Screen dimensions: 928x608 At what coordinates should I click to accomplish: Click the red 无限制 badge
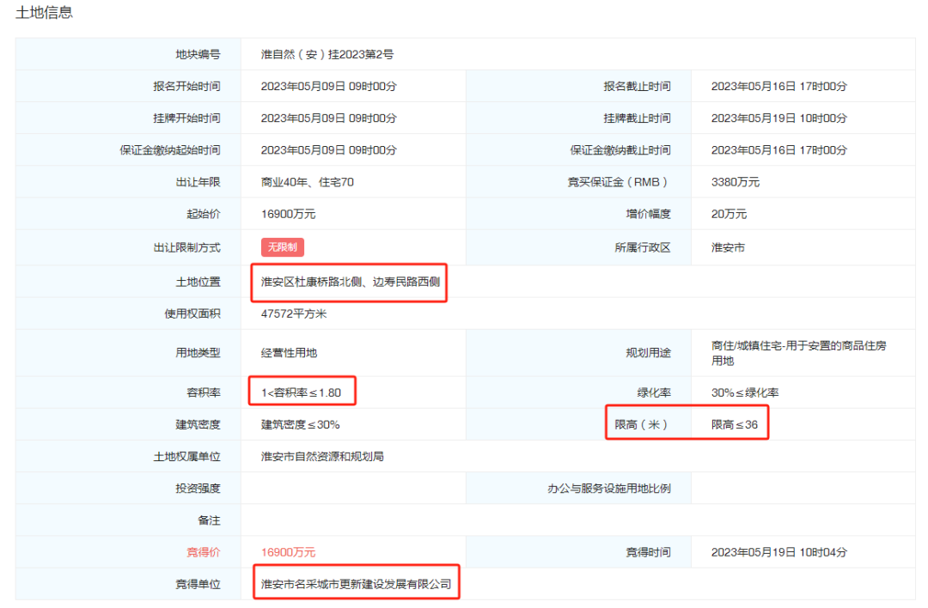point(283,247)
